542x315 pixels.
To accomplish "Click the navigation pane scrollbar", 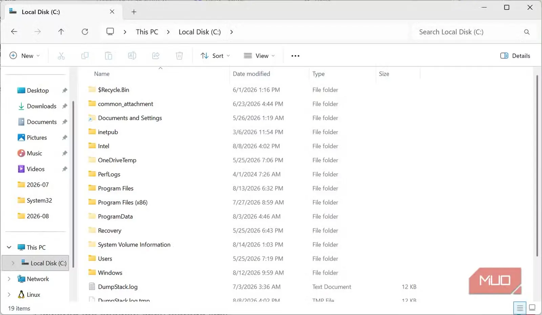I will [73, 184].
